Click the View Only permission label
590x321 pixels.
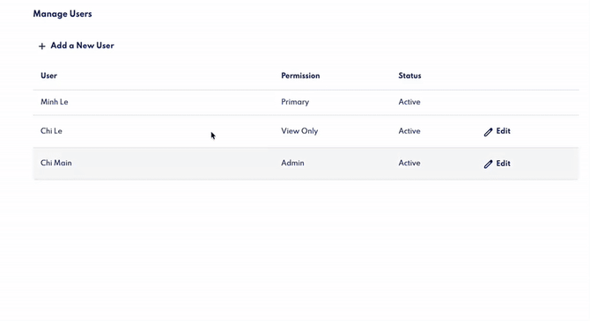point(299,131)
